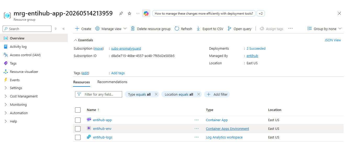Open entihub-logs resource
The height and width of the screenshot is (157, 347).
coord(103,137)
